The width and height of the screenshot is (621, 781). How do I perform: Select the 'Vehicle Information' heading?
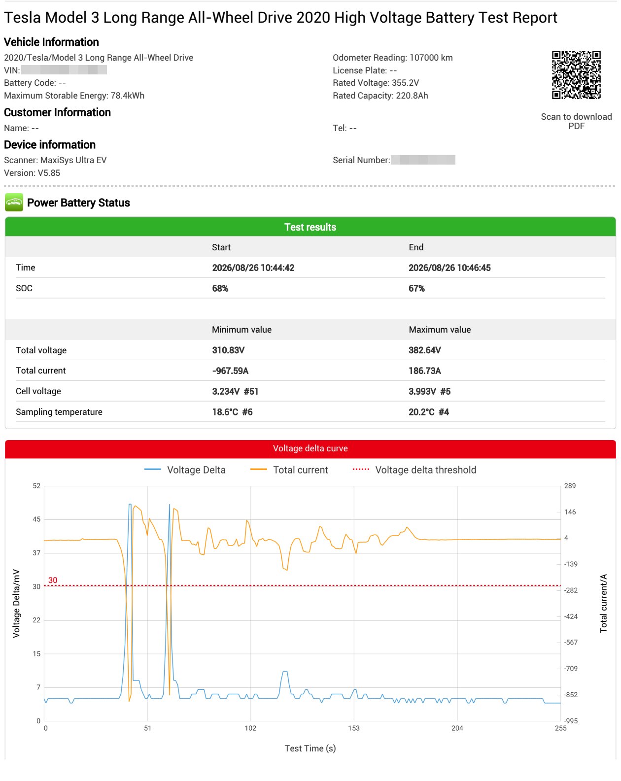coord(51,42)
